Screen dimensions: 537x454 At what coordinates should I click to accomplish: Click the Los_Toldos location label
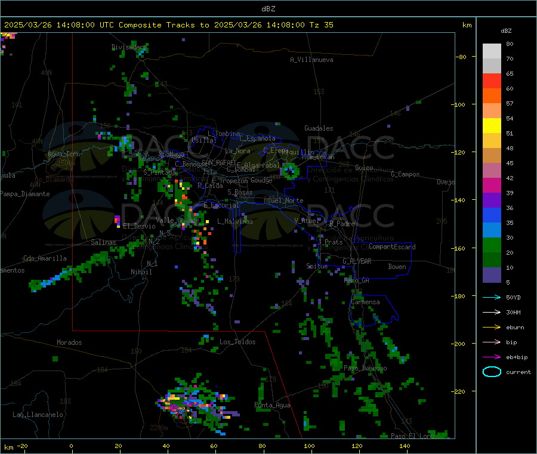[237, 342]
